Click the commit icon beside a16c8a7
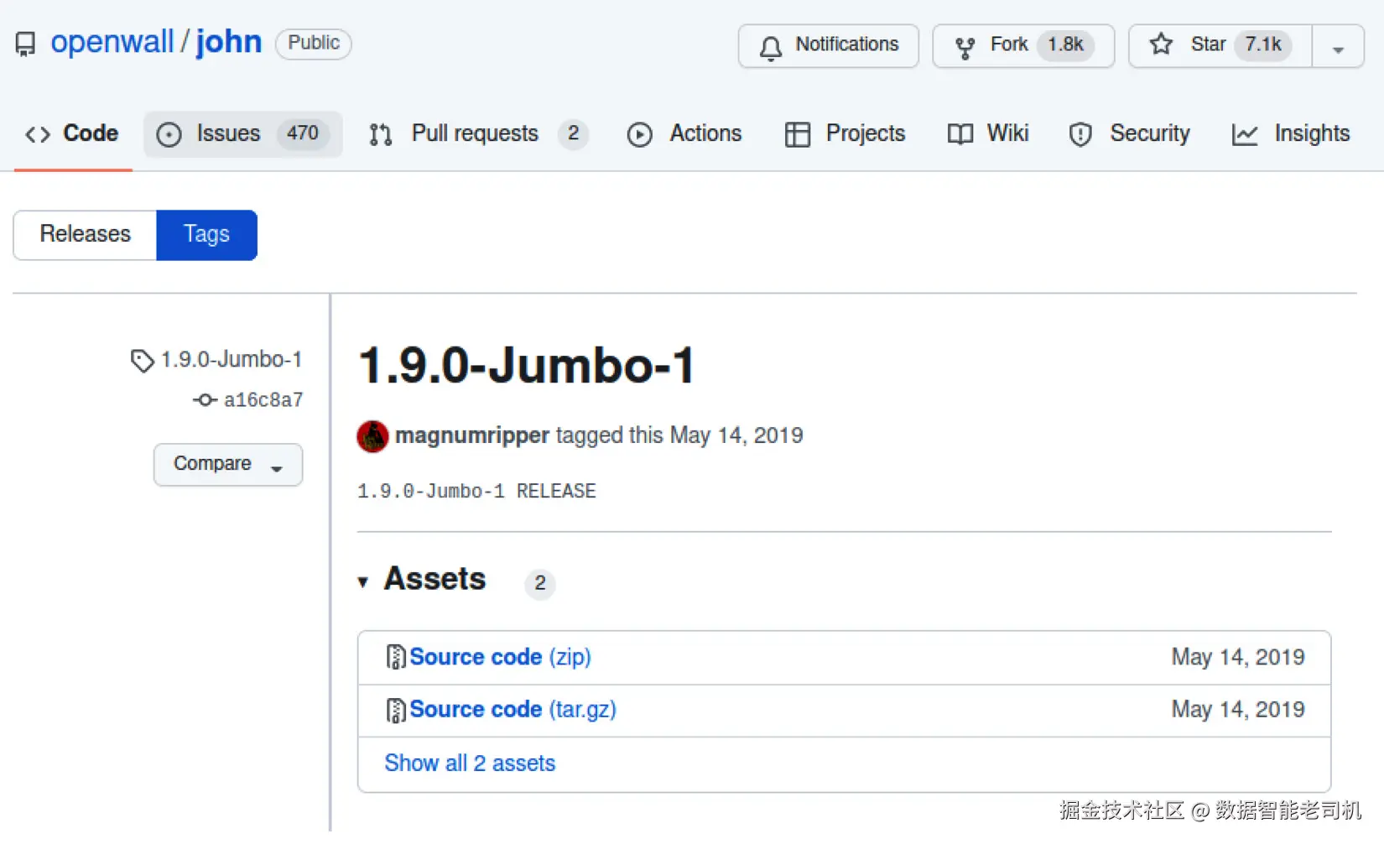 205,400
